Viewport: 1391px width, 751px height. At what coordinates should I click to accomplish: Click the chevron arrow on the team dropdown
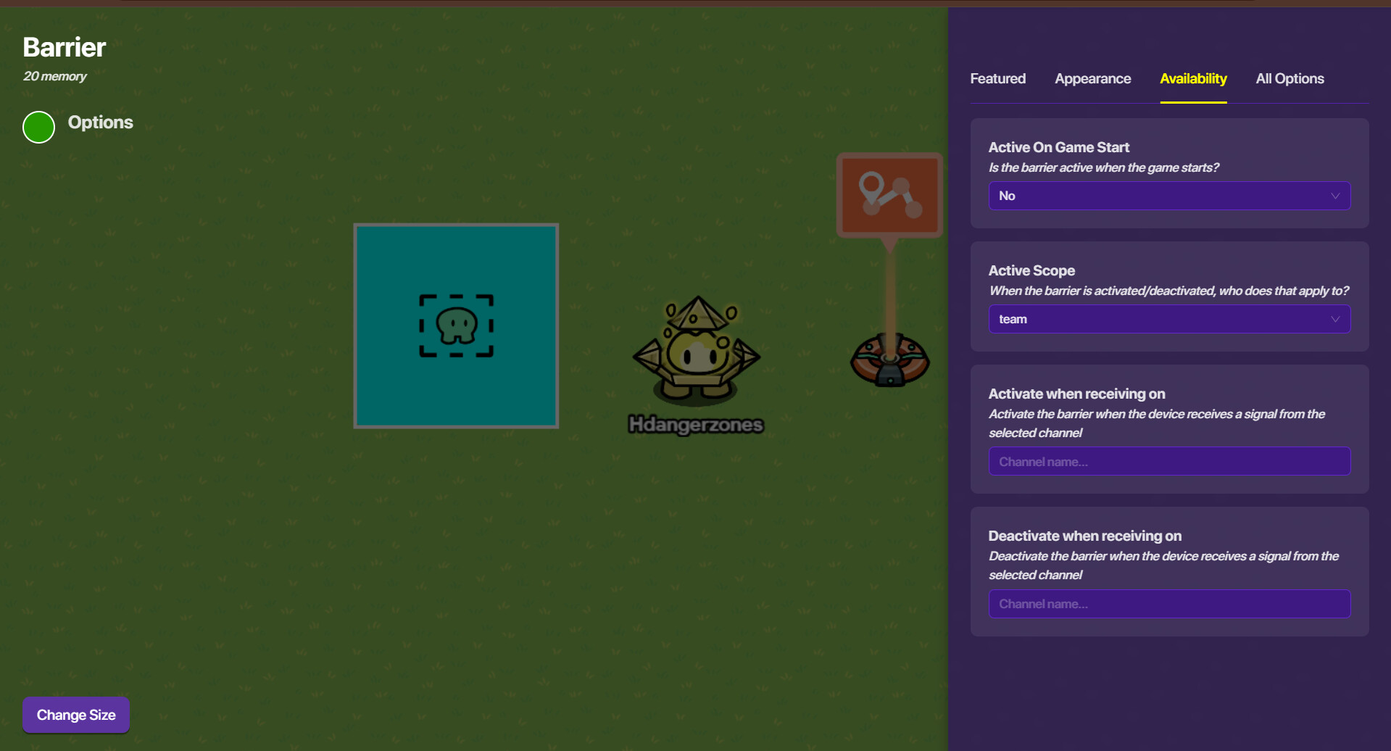[1335, 319]
